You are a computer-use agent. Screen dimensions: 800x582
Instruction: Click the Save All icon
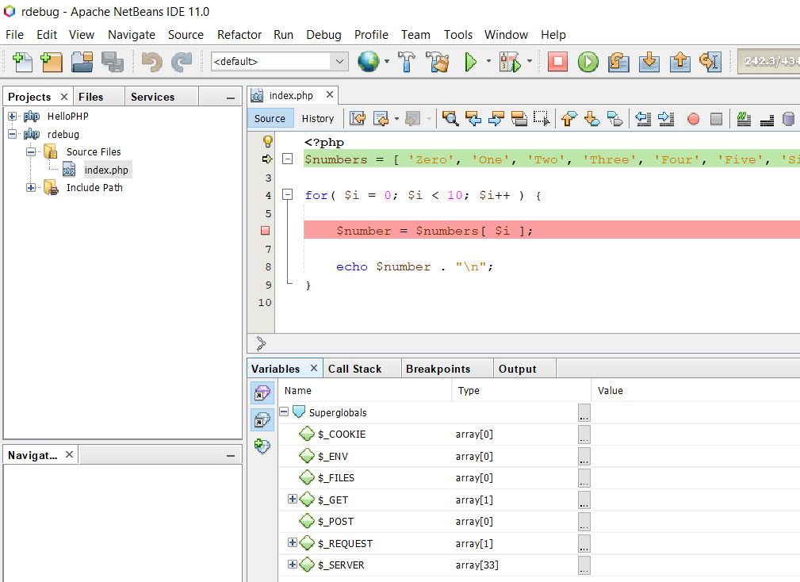tap(113, 62)
